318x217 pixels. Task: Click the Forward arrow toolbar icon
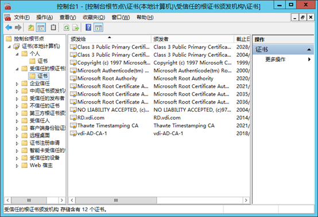point(18,27)
